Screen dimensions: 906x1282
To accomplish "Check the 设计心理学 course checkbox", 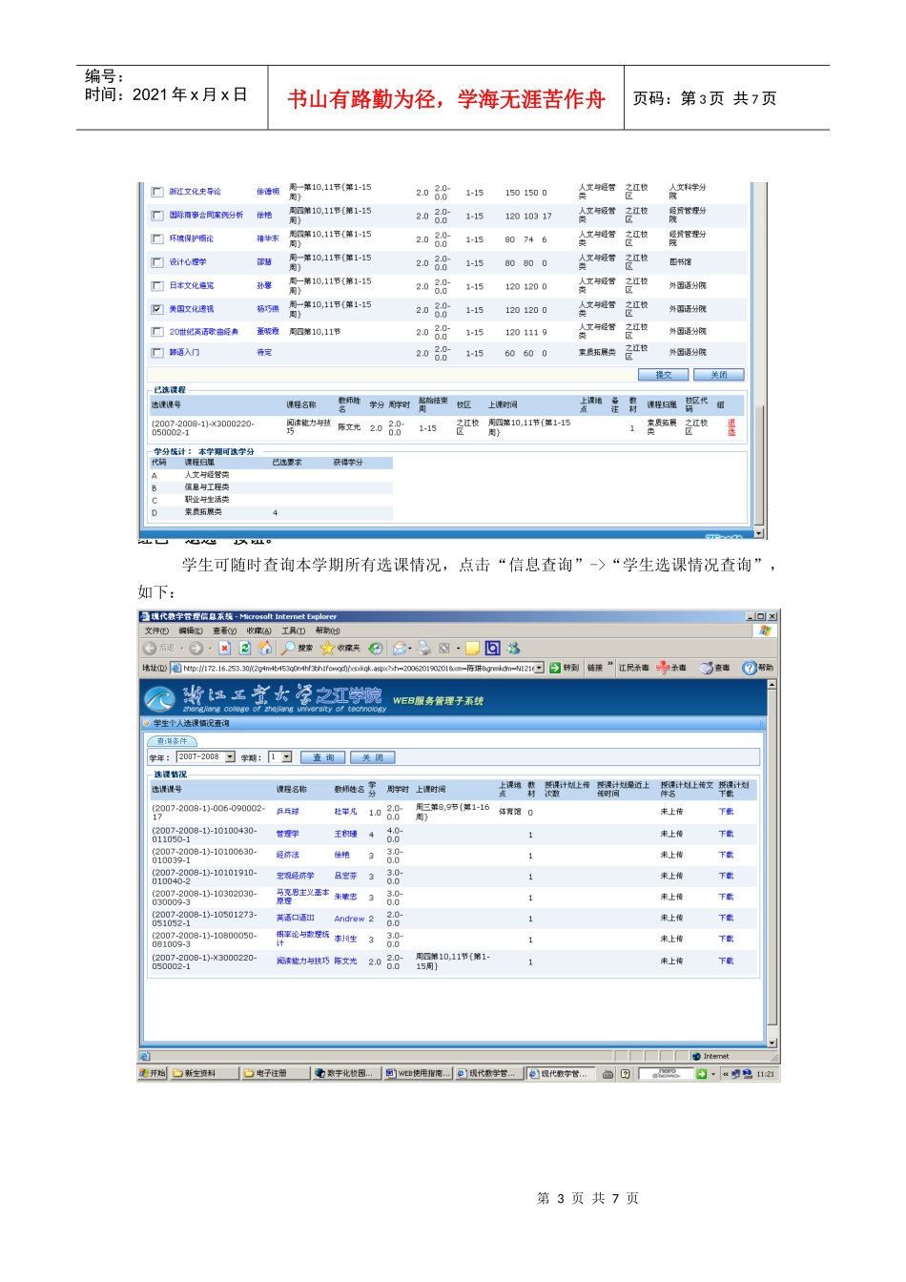I will pos(157,262).
